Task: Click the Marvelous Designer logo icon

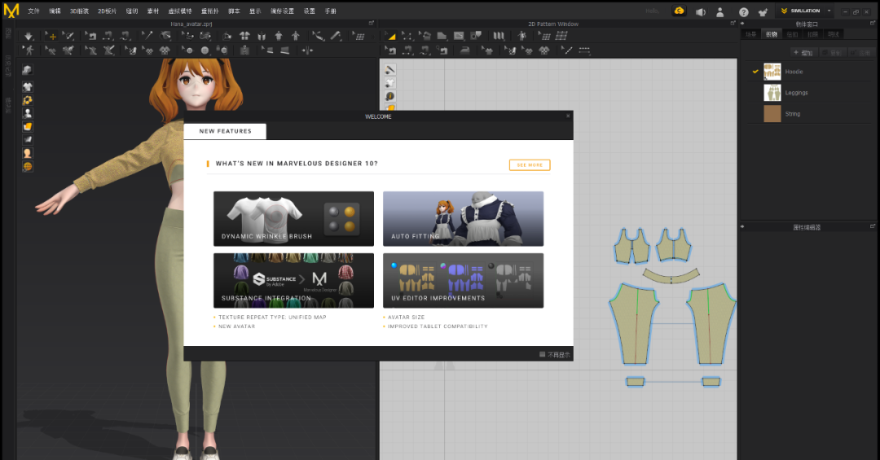Action: [11, 11]
